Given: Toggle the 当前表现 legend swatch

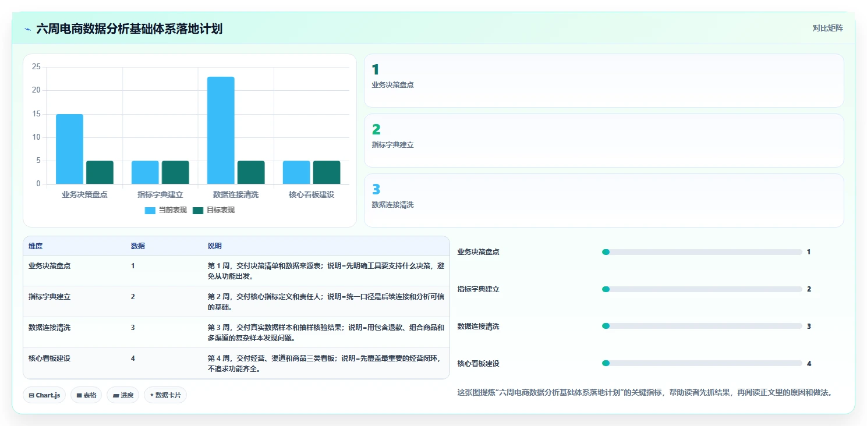Looking at the screenshot, I should (150, 210).
